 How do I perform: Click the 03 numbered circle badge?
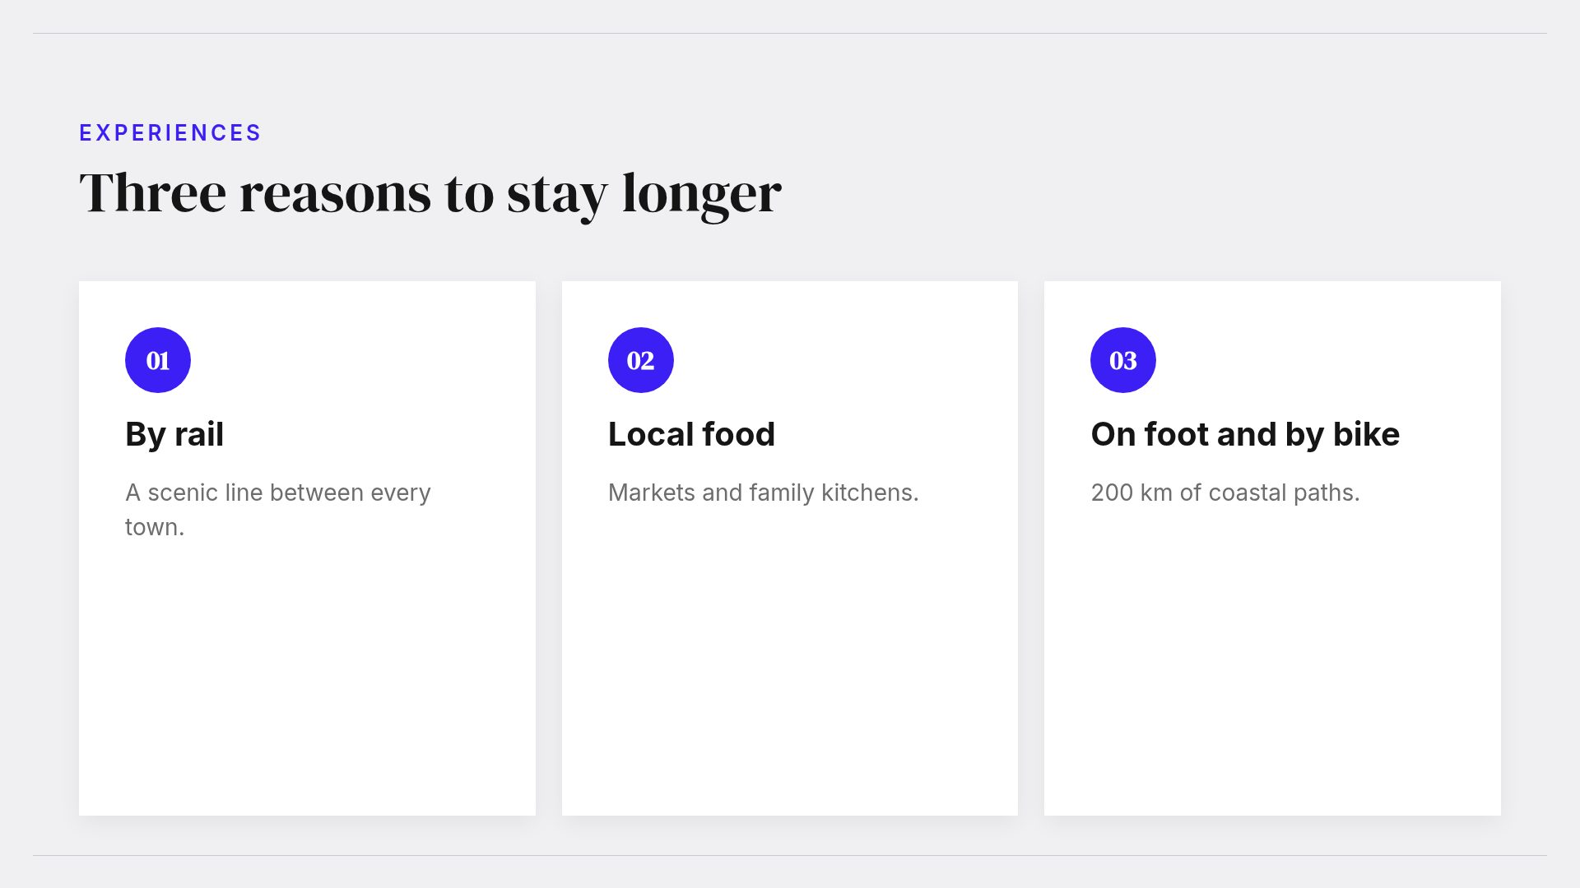point(1123,360)
